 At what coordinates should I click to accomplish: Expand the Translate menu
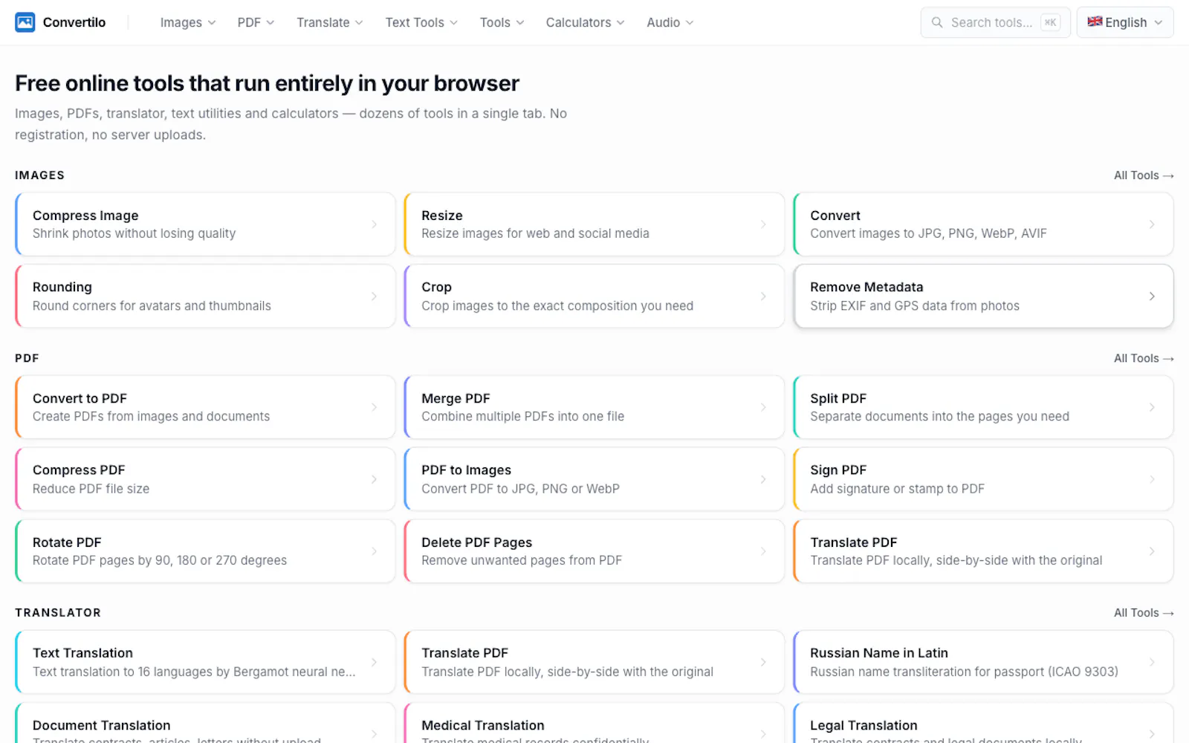[x=330, y=22]
